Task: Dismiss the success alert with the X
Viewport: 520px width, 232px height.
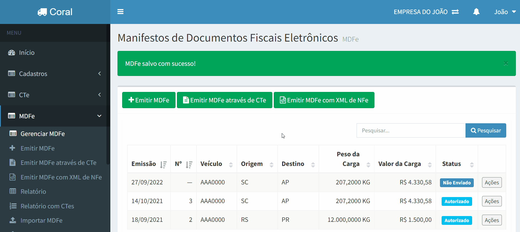Action: [x=506, y=63]
